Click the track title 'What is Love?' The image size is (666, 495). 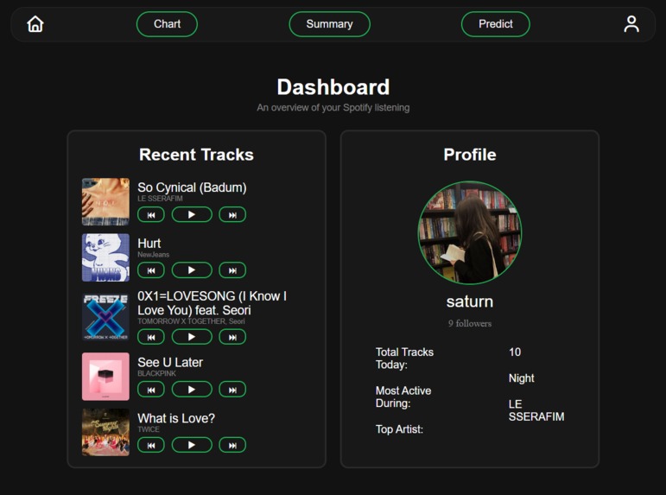(x=176, y=418)
